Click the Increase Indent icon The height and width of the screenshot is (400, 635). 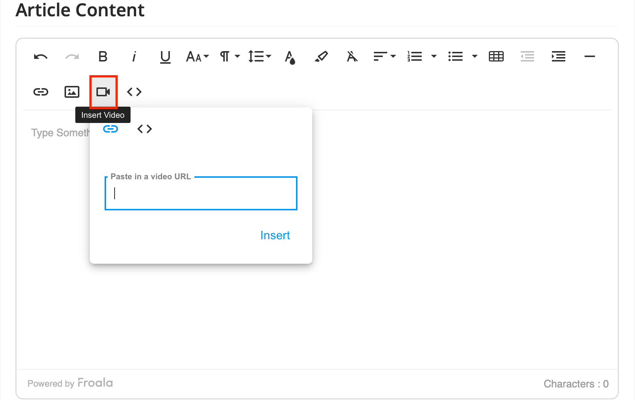[x=559, y=57]
